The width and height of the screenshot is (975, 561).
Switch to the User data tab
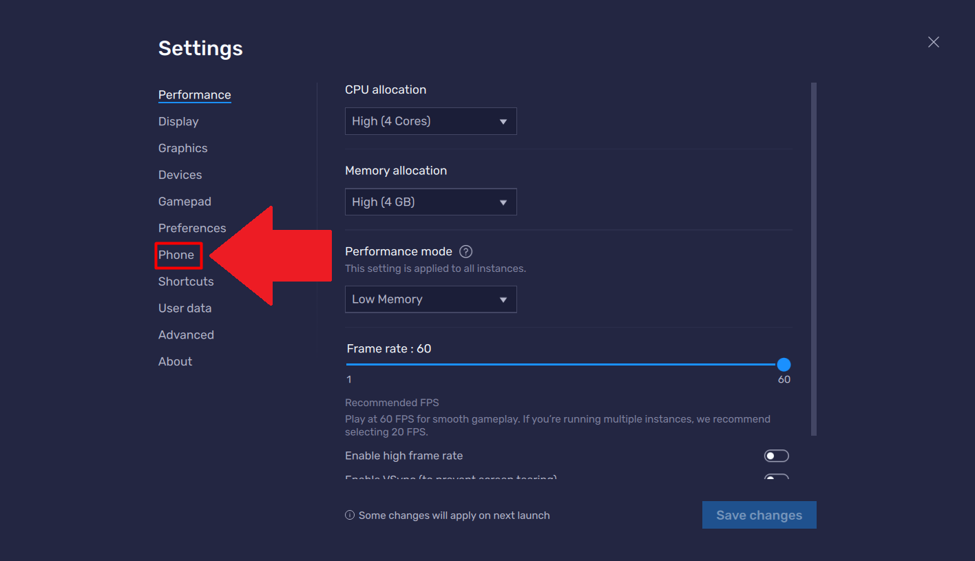pos(185,308)
